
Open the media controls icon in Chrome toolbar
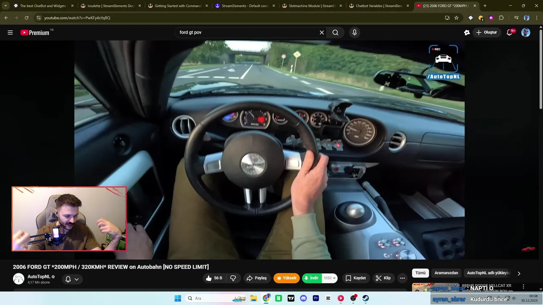point(516,18)
